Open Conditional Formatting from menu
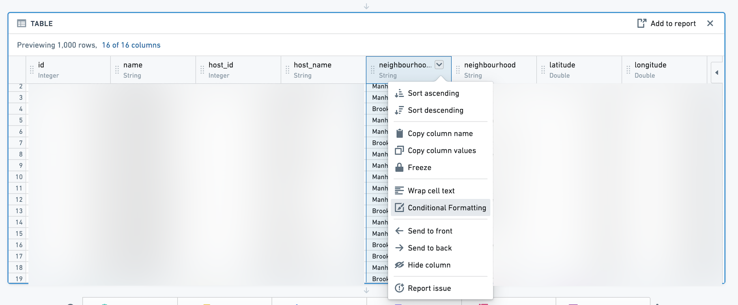Viewport: 738px width, 305px height. click(441, 207)
